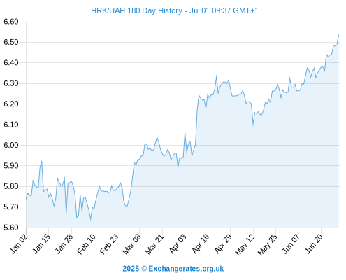The height and width of the screenshot is (280, 346).
Task: Select the Jun 20 date marker
Action: coord(314,244)
